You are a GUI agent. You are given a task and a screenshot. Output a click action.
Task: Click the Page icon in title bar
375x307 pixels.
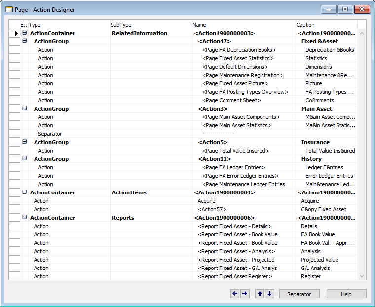click(x=9, y=10)
